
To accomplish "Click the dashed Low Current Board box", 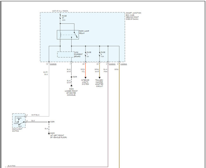I will (x=66, y=55).
